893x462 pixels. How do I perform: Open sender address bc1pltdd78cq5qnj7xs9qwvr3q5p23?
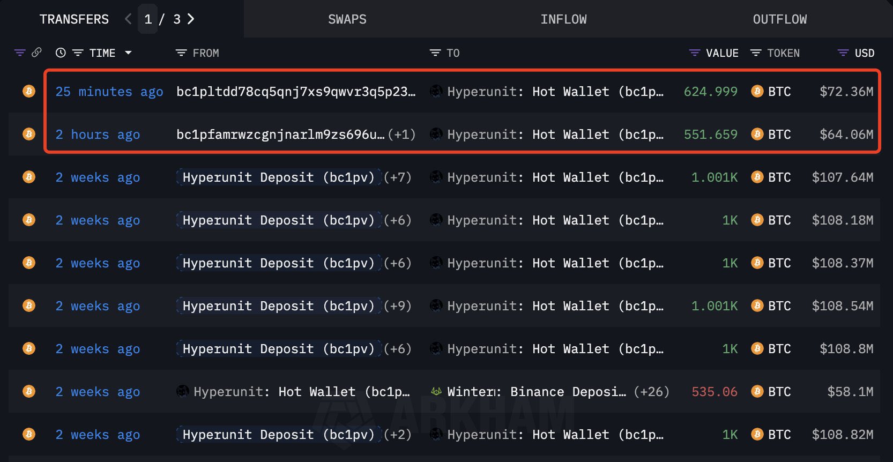pos(295,92)
